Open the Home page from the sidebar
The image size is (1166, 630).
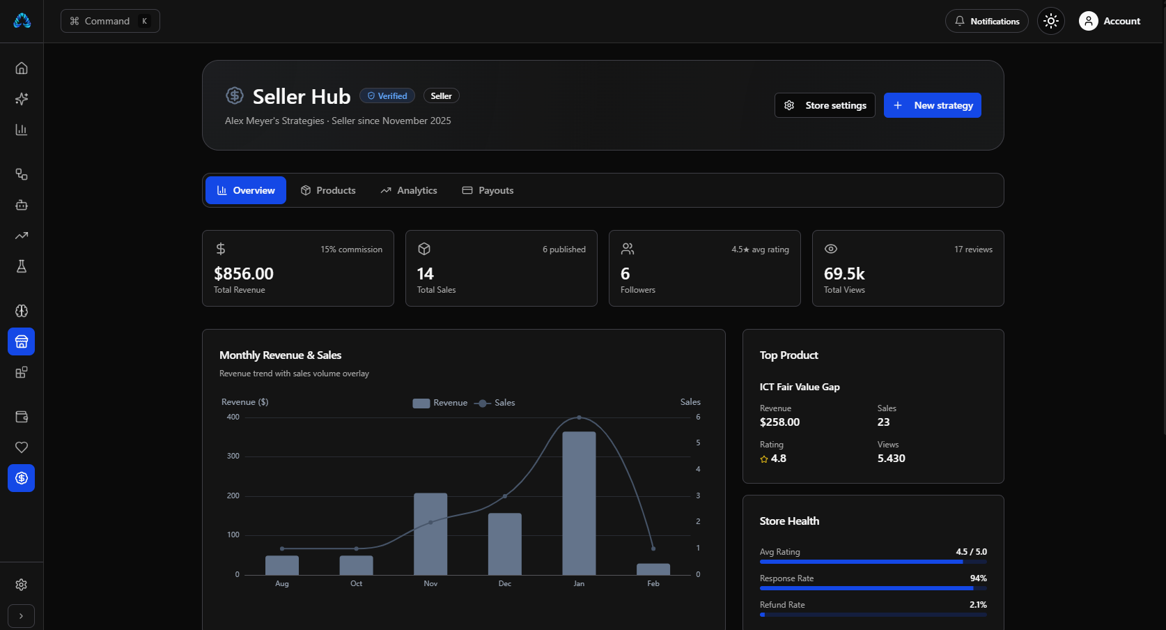[x=22, y=68]
